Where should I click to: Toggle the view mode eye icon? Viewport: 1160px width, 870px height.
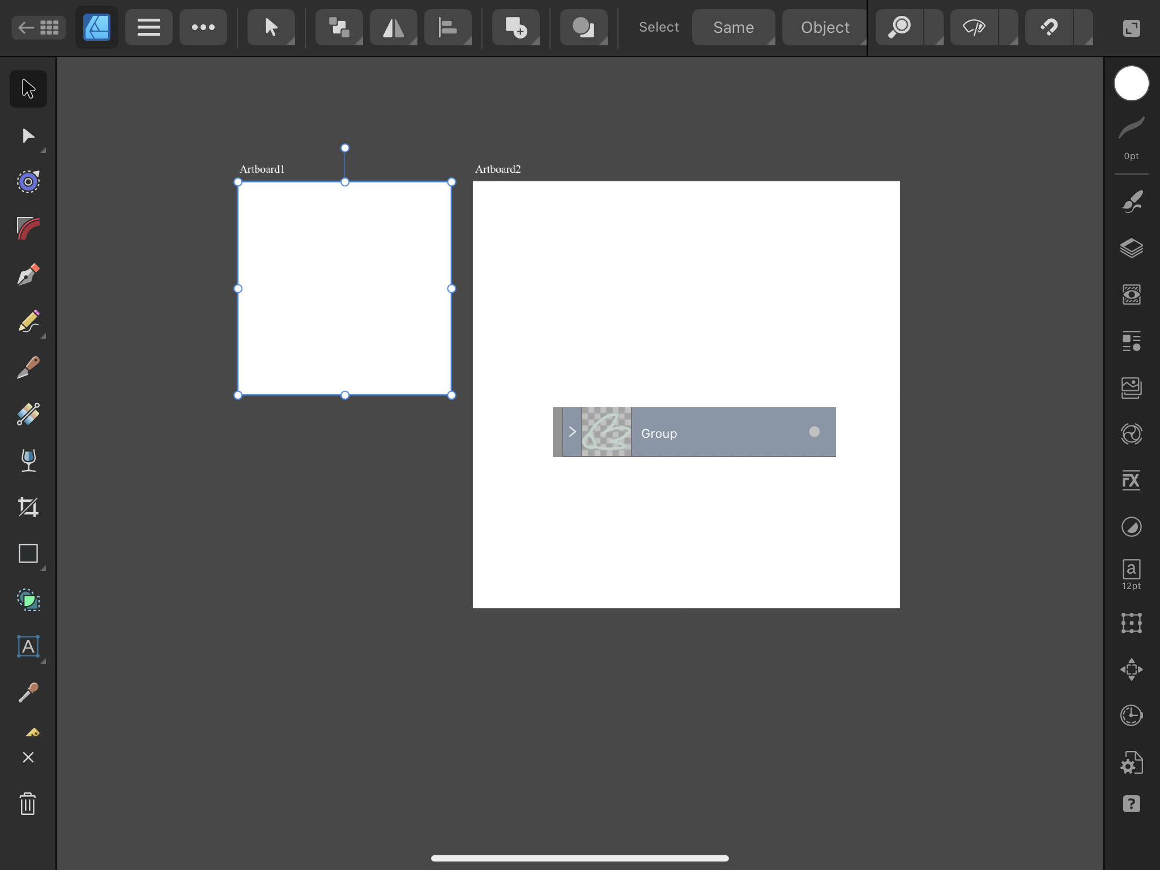tap(974, 27)
